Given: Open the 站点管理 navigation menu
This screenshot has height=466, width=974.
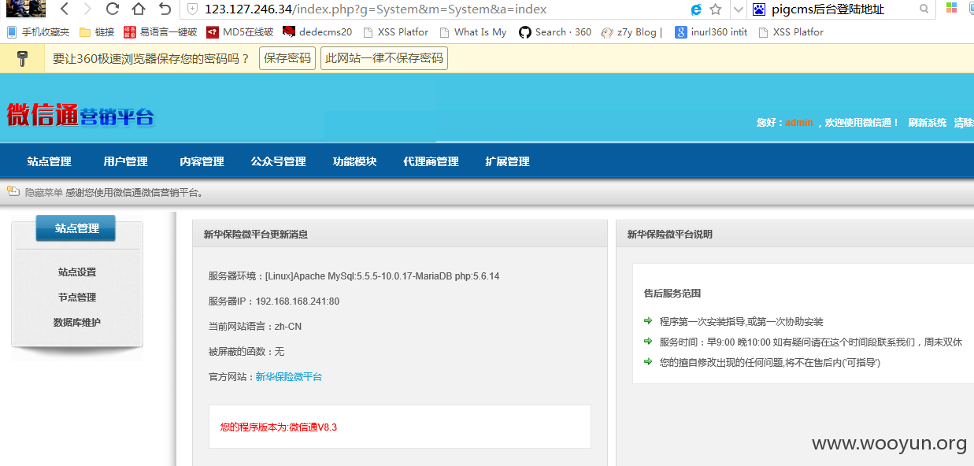Looking at the screenshot, I should point(49,161).
